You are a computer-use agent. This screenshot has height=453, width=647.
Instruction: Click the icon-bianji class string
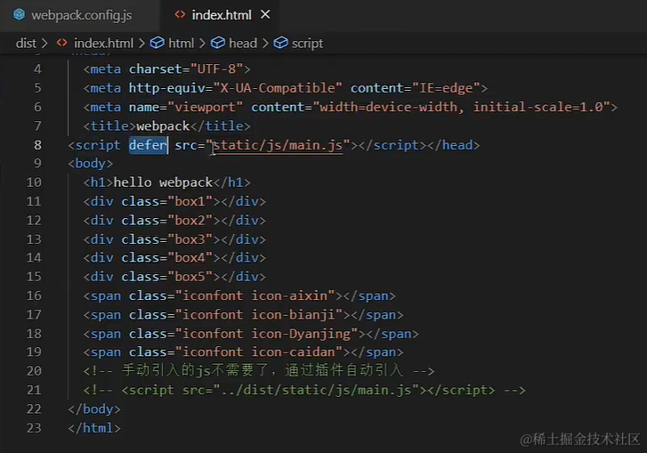pos(259,315)
